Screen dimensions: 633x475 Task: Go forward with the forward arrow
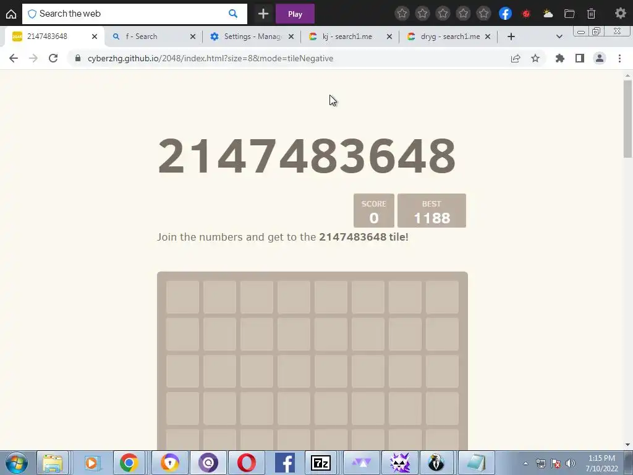click(33, 58)
